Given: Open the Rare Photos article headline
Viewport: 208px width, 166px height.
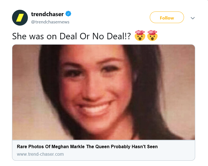Looking at the screenshot, I should [87, 147].
